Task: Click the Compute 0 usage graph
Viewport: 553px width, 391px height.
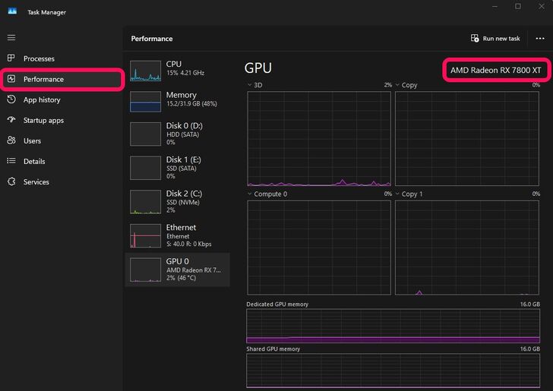Action: pyautogui.click(x=319, y=248)
